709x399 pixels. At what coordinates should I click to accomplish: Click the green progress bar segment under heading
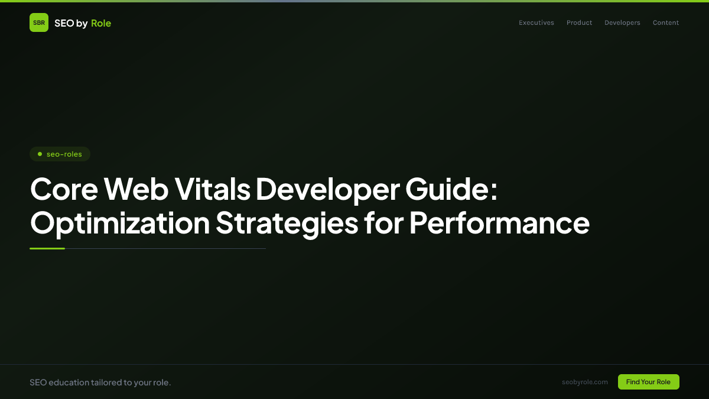pyautogui.click(x=47, y=248)
